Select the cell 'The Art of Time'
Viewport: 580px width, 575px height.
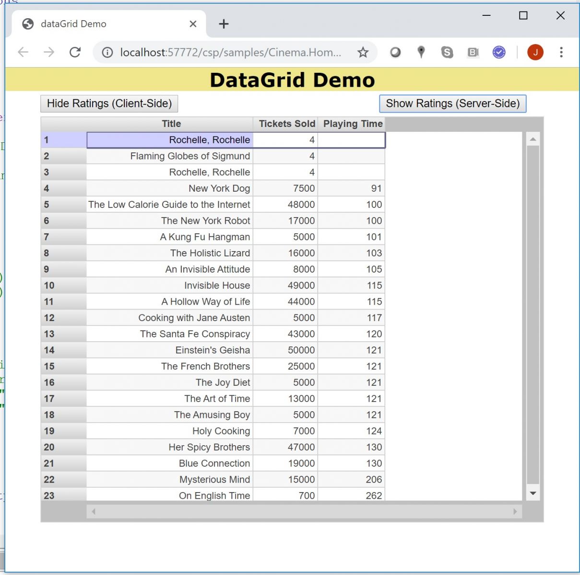[170, 399]
